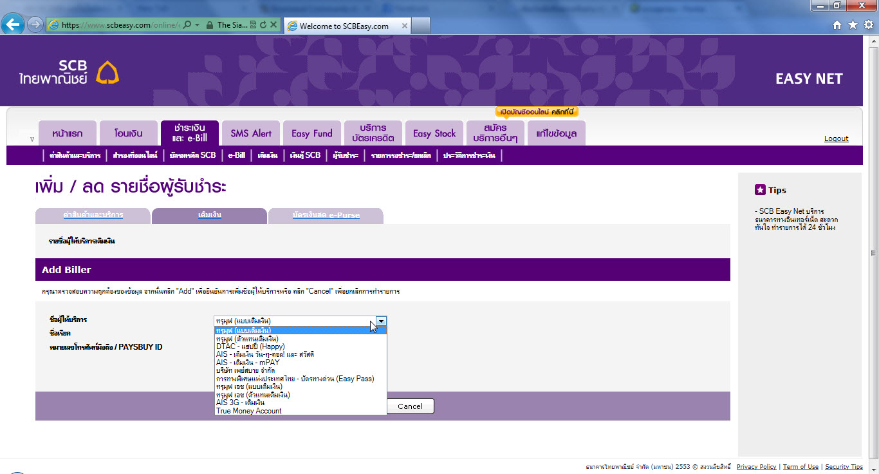Screen dimensions: 879x474
Task: Switch to the Easy Fund tab
Action: coord(312,133)
